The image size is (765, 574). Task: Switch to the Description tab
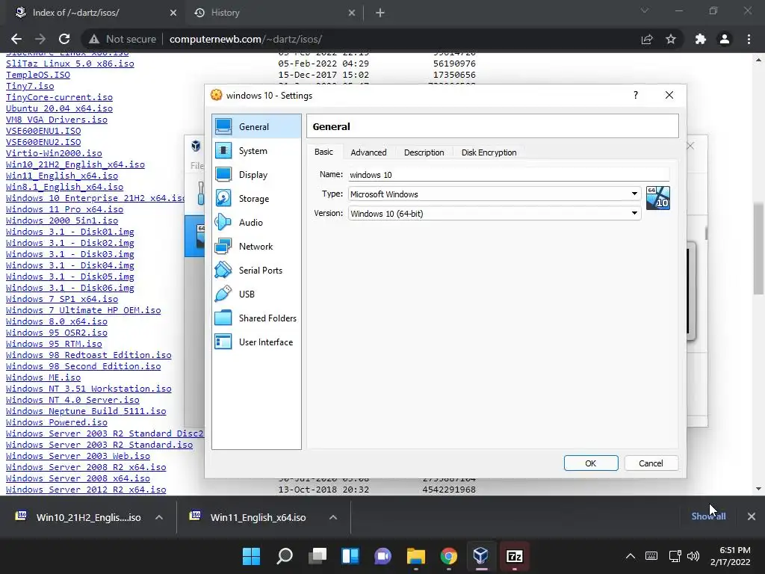click(424, 152)
